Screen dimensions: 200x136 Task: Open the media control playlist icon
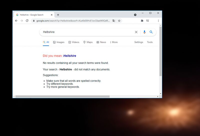point(147,21)
